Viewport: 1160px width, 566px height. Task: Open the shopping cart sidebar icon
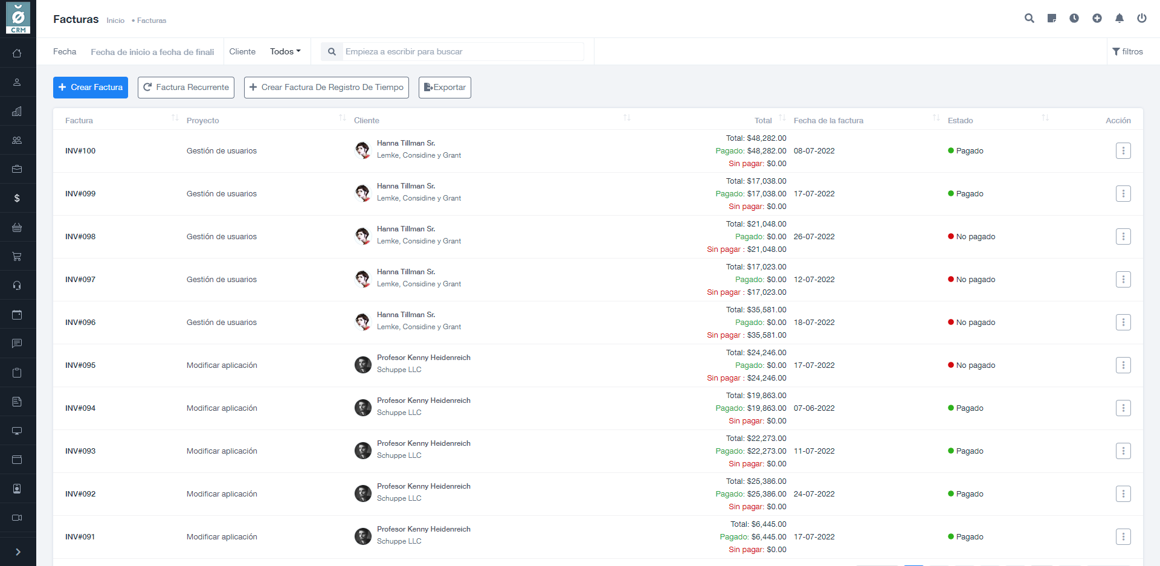coord(17,257)
